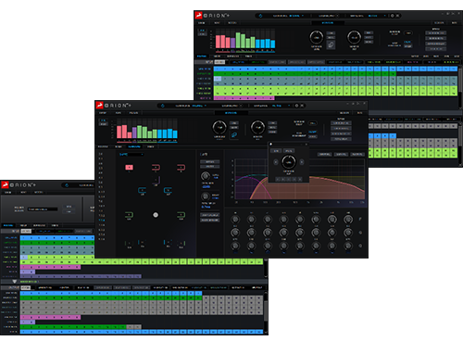Toggle the small pill switch in the top-right window's control strip
This screenshot has width=463, height=341.
coord(408,33)
